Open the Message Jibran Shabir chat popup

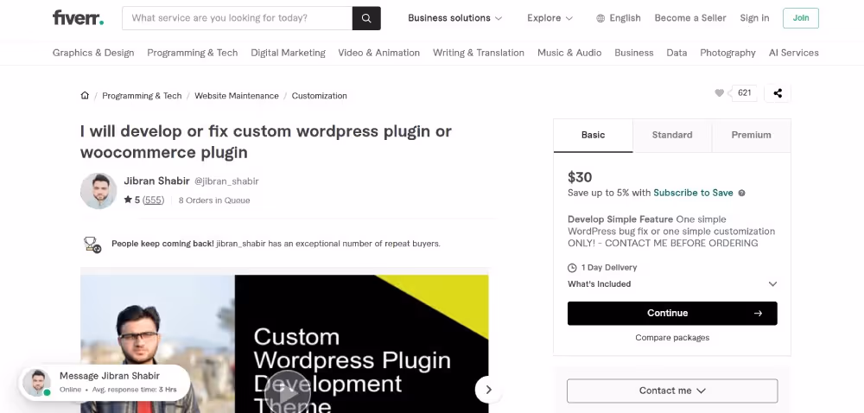coord(105,382)
